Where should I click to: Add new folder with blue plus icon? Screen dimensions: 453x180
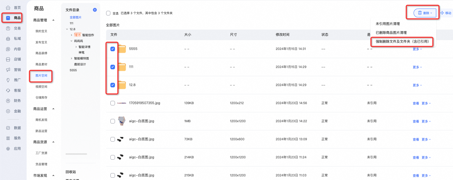coord(95,10)
